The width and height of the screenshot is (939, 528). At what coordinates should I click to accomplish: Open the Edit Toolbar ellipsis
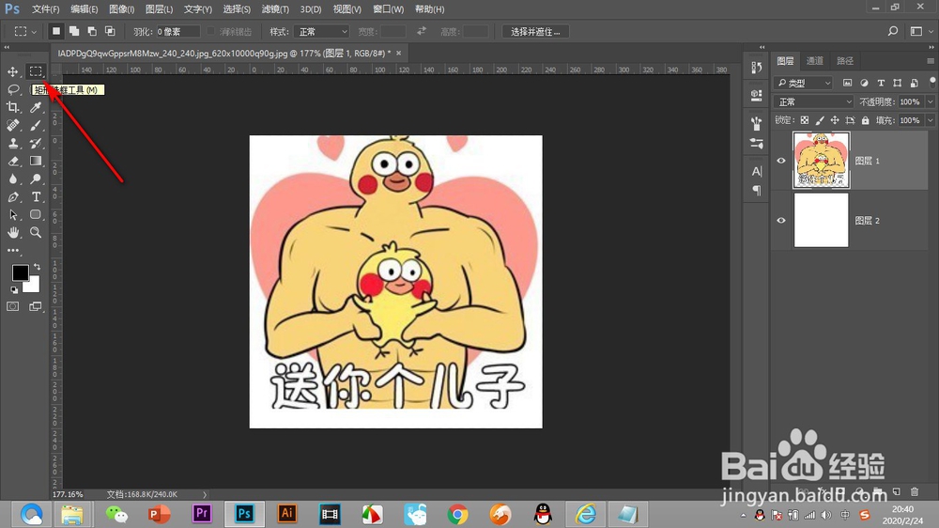tap(12, 251)
